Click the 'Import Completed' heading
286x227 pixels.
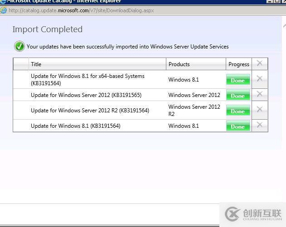(48, 29)
